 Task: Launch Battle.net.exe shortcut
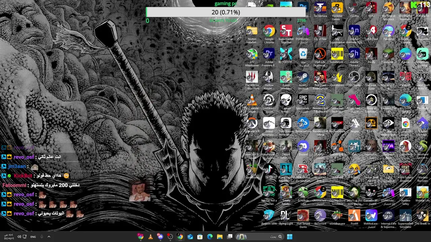(303, 126)
